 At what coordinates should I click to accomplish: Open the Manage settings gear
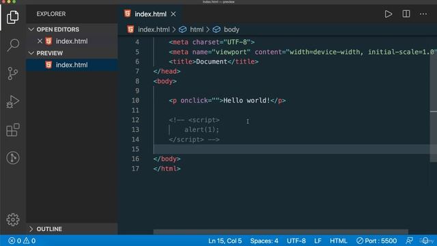[13, 219]
